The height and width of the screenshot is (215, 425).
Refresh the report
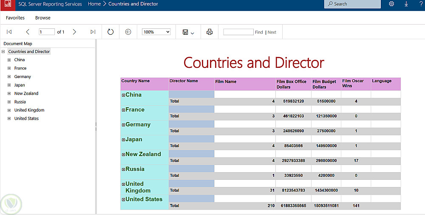pyautogui.click(x=110, y=32)
